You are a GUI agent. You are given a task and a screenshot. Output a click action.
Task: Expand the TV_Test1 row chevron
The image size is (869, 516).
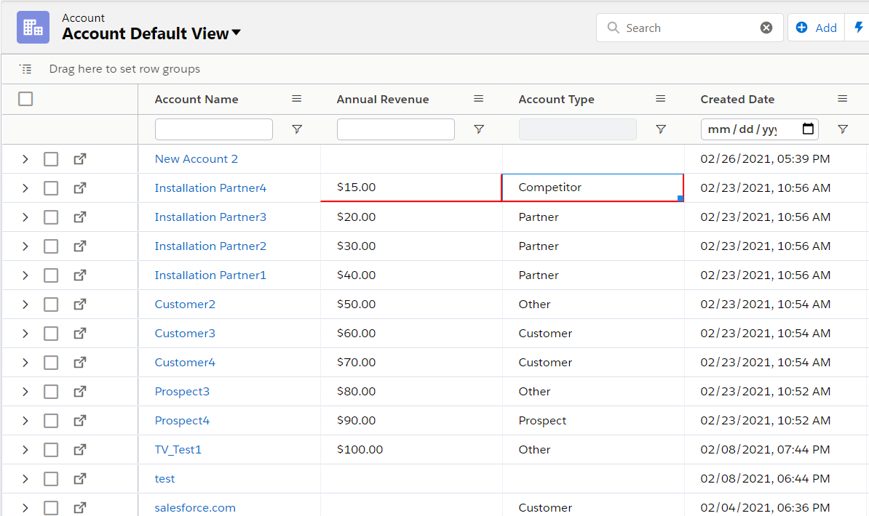click(x=25, y=450)
